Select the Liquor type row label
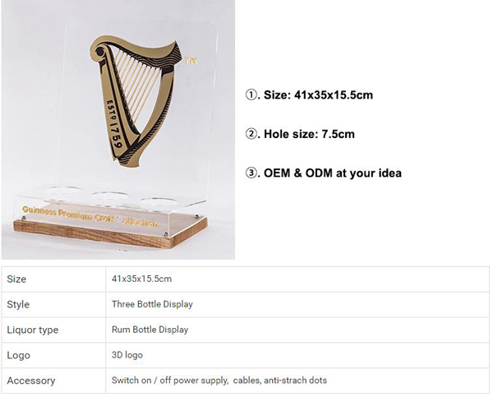 pos(33,330)
